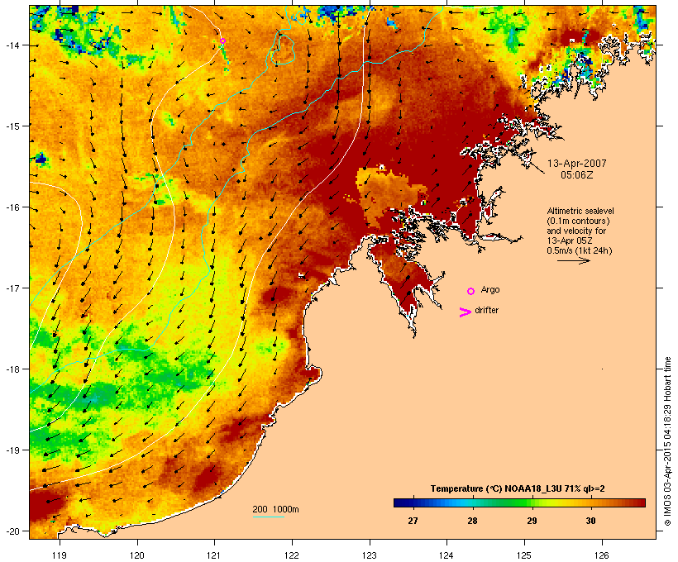Click the color bar tick label 27

coord(413,521)
